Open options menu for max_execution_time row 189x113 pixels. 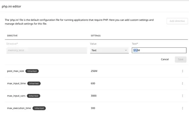click(x=182, y=108)
